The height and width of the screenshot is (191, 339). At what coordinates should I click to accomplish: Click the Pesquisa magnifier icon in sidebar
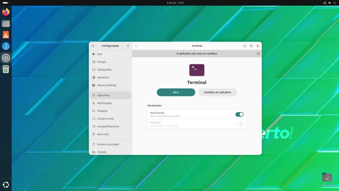pyautogui.click(x=94, y=111)
